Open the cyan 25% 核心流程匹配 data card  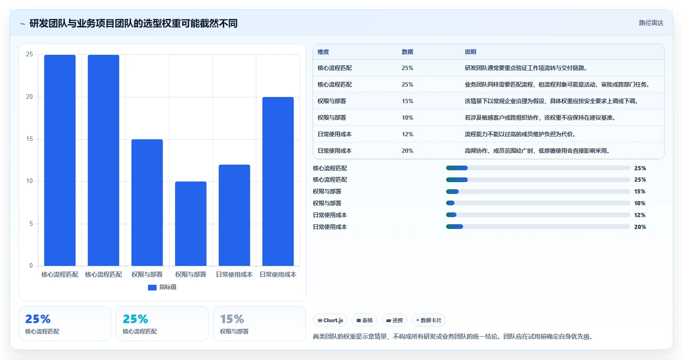pyautogui.click(x=162, y=324)
